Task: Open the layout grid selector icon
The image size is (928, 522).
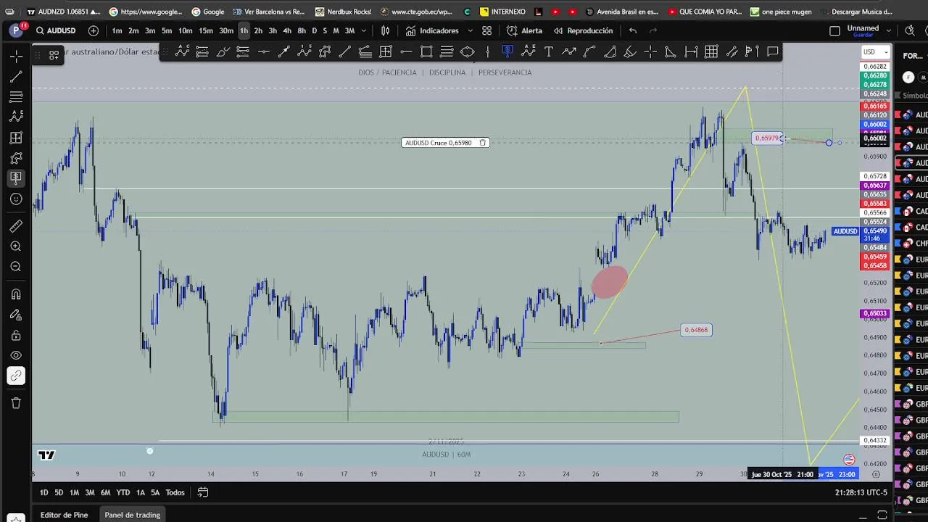Action: pyautogui.click(x=487, y=30)
